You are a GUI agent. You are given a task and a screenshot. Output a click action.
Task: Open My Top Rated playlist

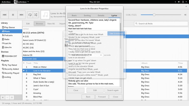11,65
